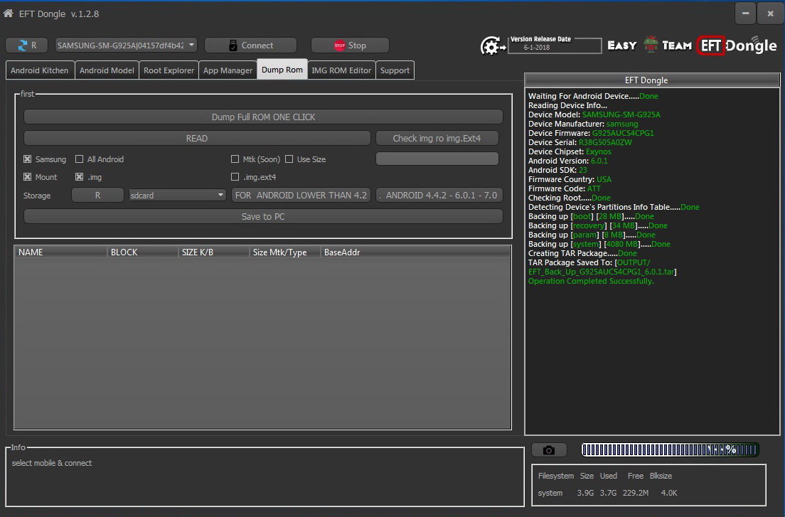
Task: Click Dump Full ROM ONE CLICK
Action: tap(263, 117)
